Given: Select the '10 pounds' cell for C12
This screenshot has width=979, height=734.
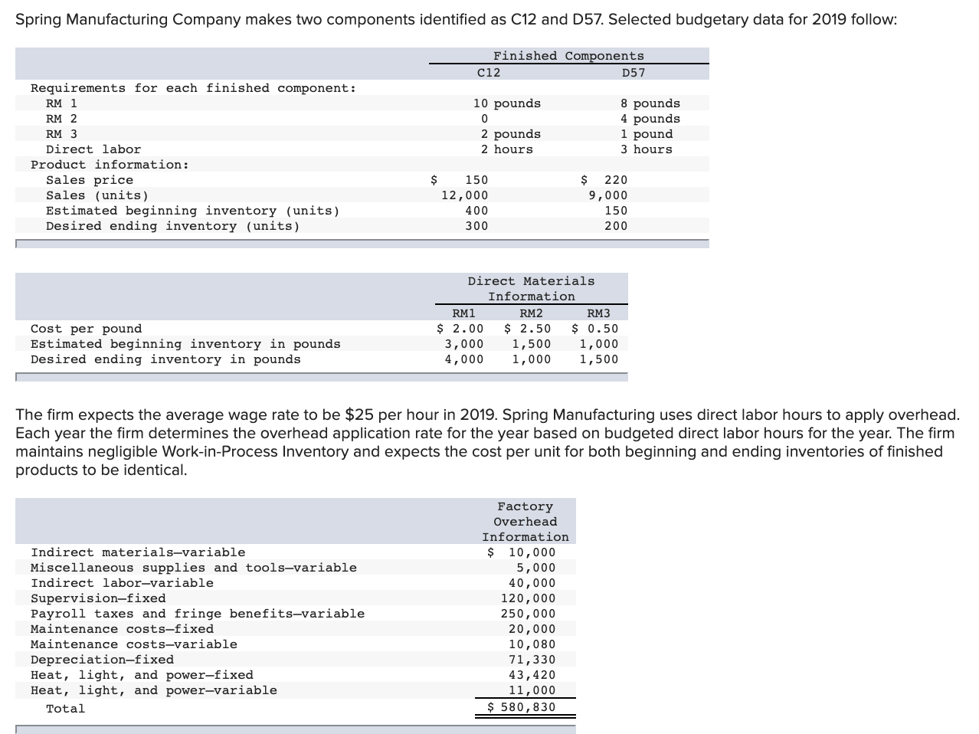Looking at the screenshot, I should click(x=506, y=103).
